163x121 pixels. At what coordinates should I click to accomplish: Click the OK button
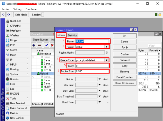[125, 36]
